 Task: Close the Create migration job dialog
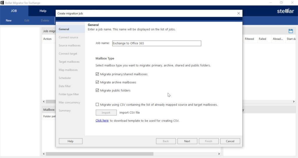click(239, 13)
